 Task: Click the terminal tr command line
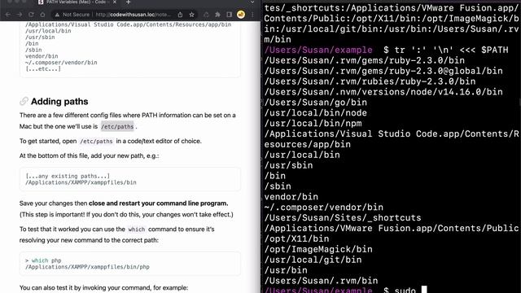point(387,50)
